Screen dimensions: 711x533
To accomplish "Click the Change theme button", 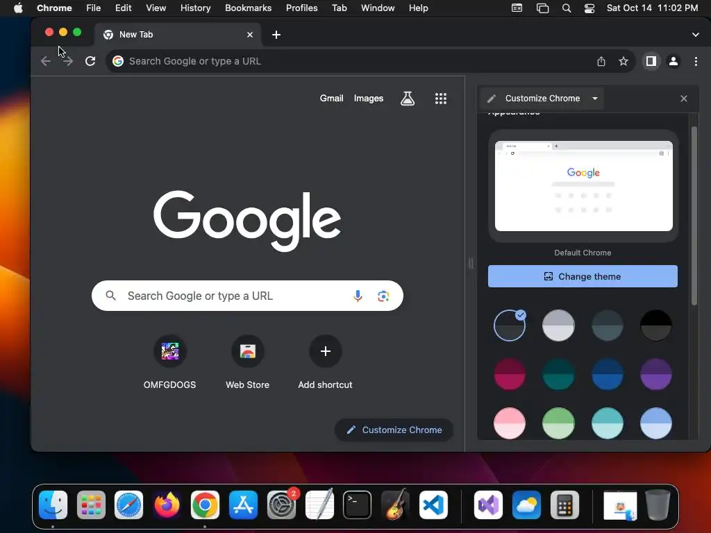I will (x=583, y=276).
